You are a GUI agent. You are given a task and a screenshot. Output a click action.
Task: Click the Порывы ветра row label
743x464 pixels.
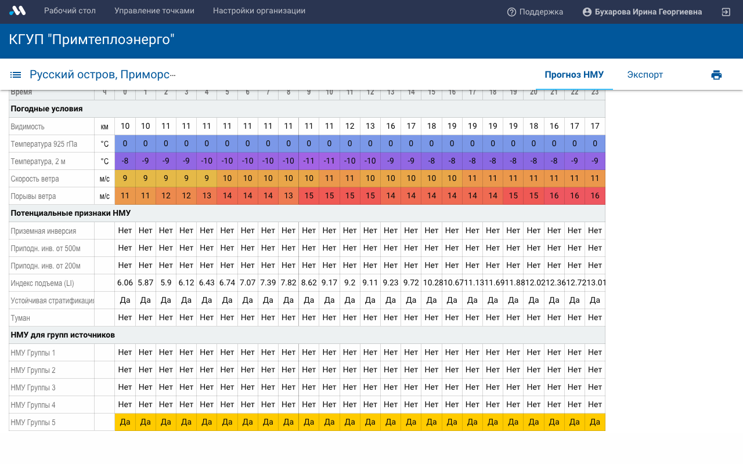coord(33,196)
